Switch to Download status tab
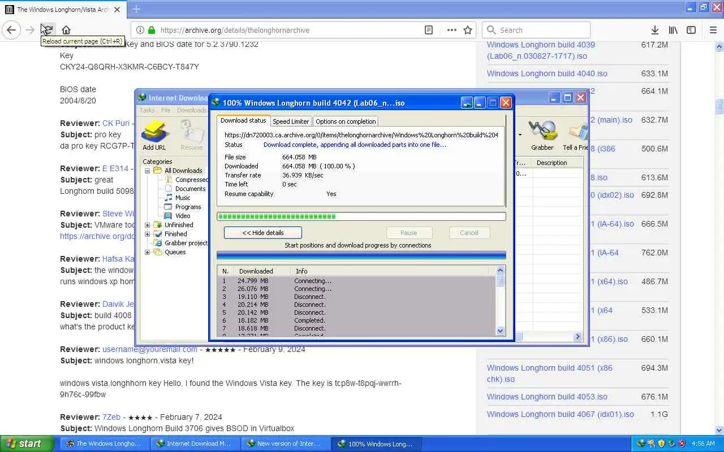The width and height of the screenshot is (724, 452). click(x=243, y=121)
